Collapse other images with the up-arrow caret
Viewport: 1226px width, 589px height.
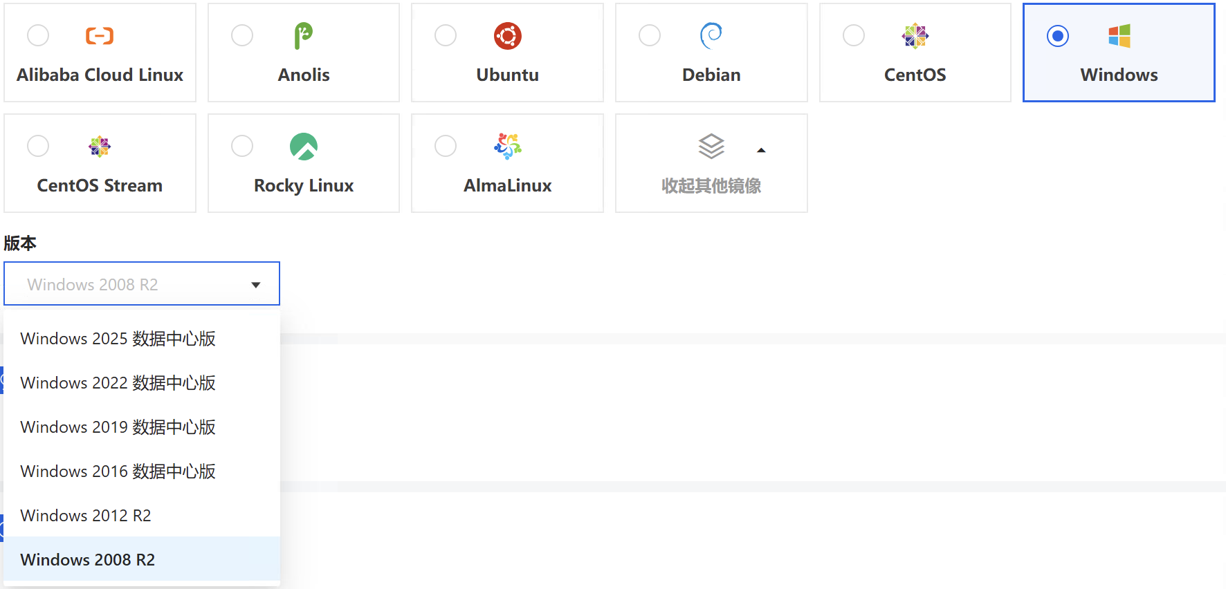click(x=761, y=150)
